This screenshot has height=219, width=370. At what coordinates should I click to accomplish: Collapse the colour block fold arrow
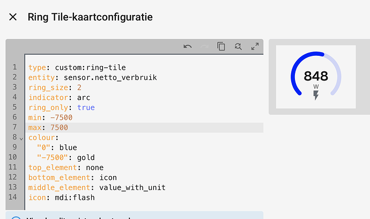point(21,138)
